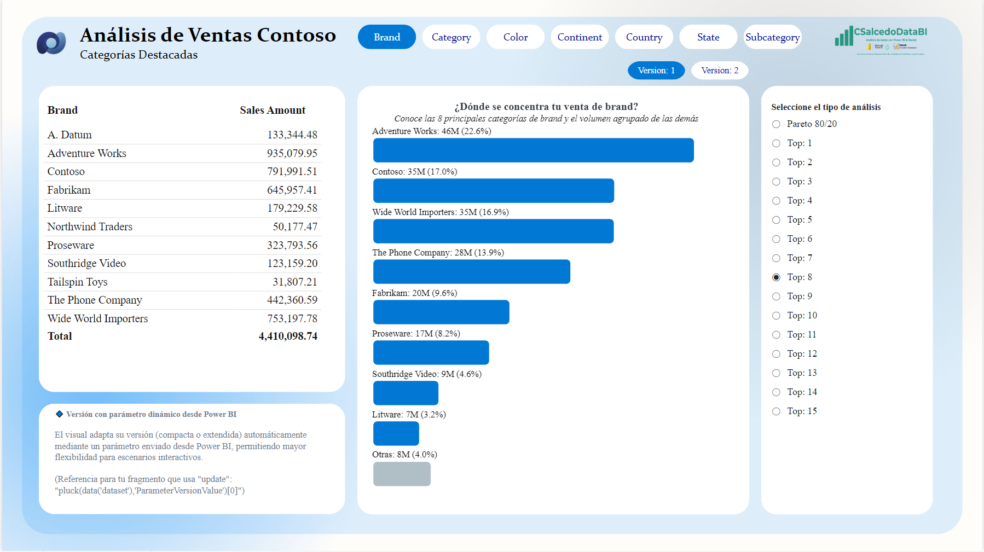Click the gray Otras bar
Screen dimensions: 984x552
(x=402, y=474)
